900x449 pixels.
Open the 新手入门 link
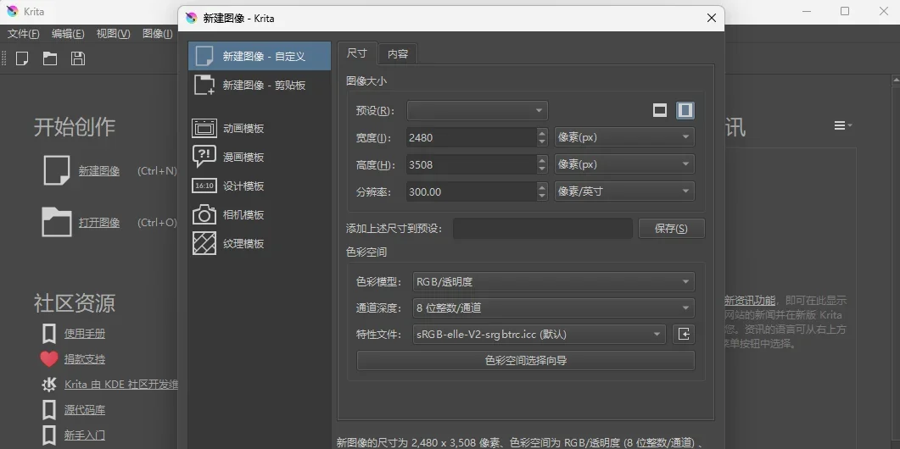pos(85,435)
